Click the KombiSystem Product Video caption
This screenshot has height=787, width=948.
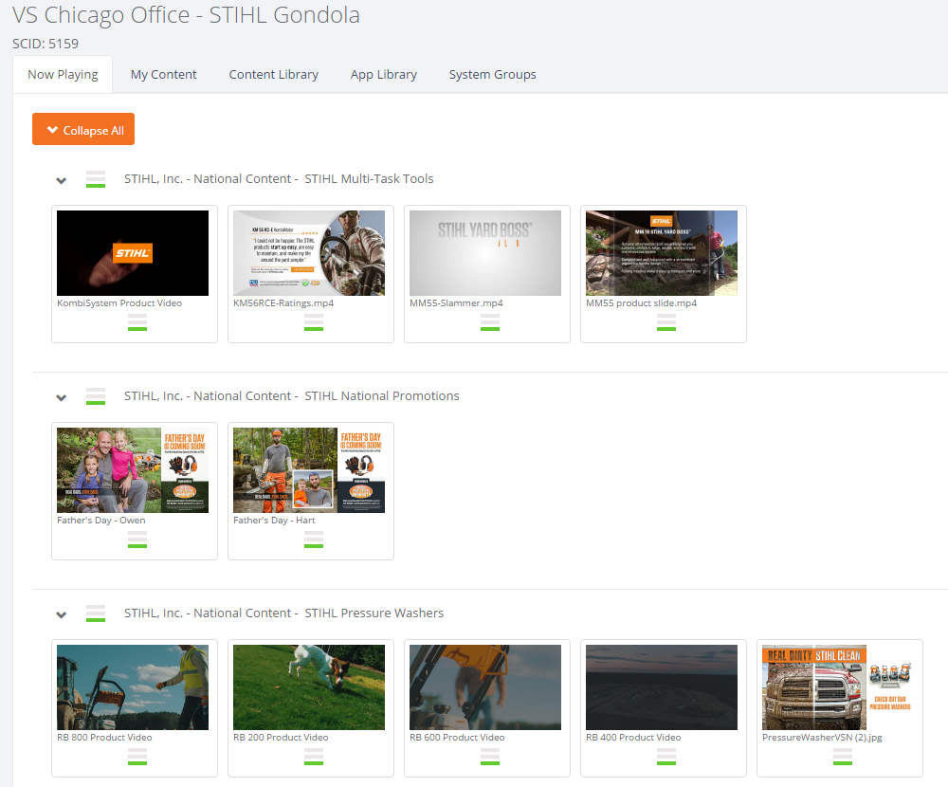tap(119, 303)
